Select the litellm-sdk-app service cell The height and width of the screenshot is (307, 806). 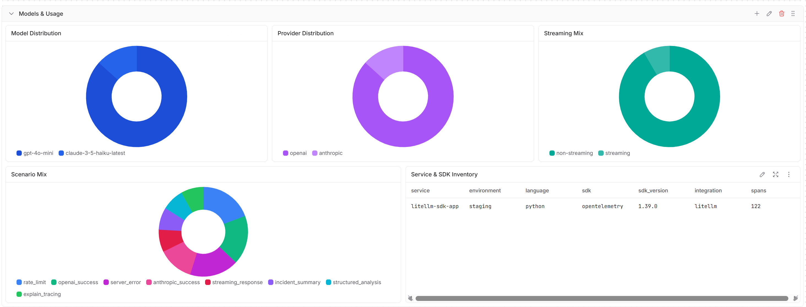point(435,206)
